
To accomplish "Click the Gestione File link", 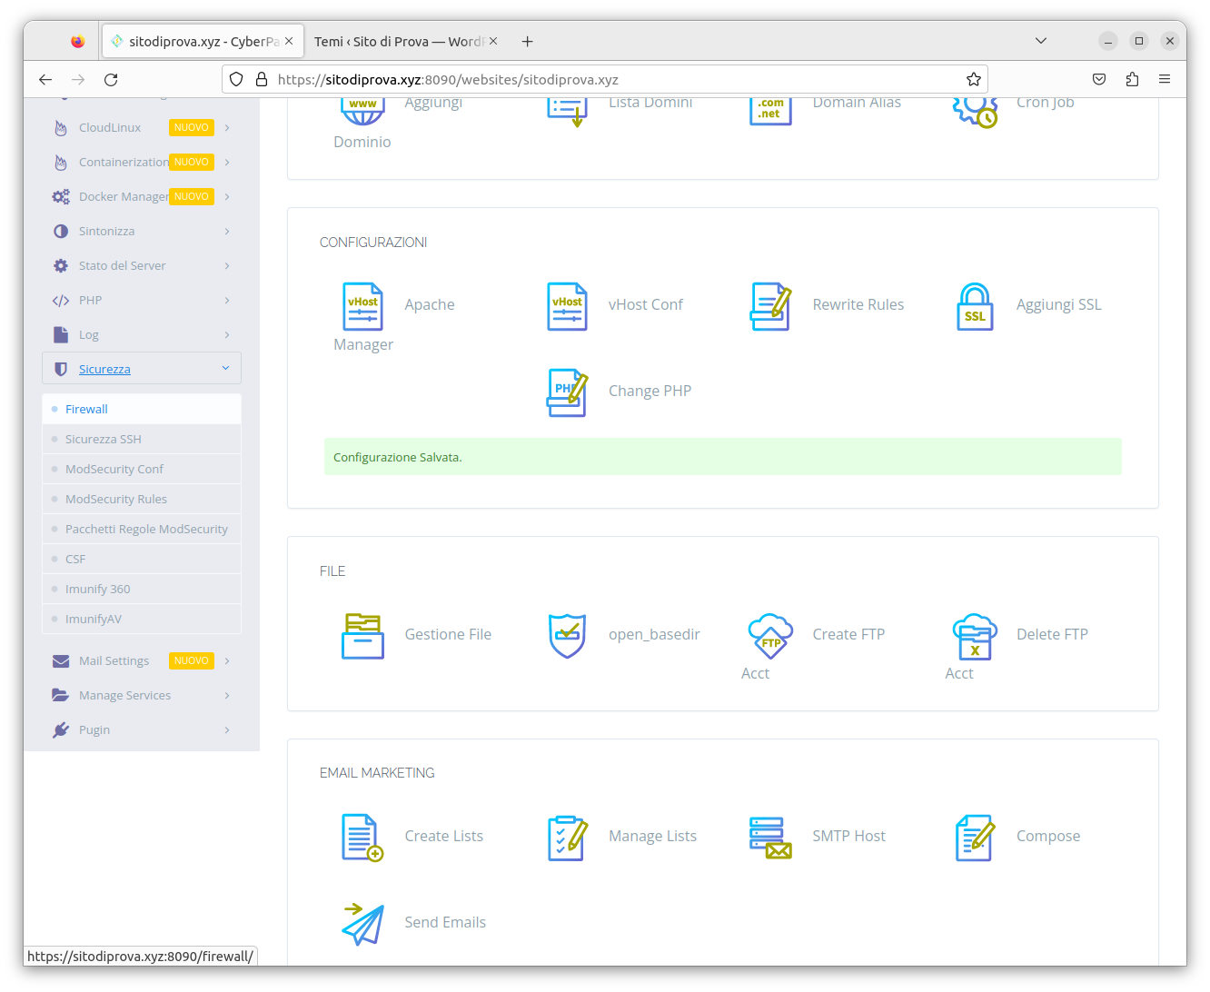I will pos(448,635).
